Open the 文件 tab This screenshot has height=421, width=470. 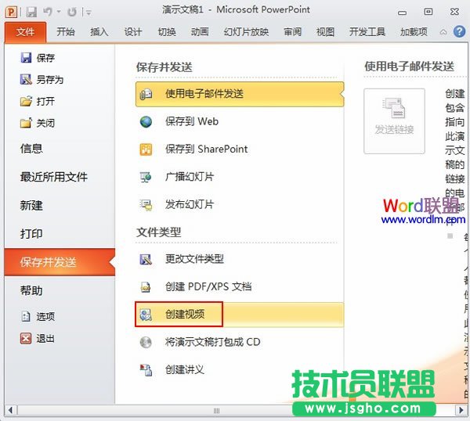26,32
